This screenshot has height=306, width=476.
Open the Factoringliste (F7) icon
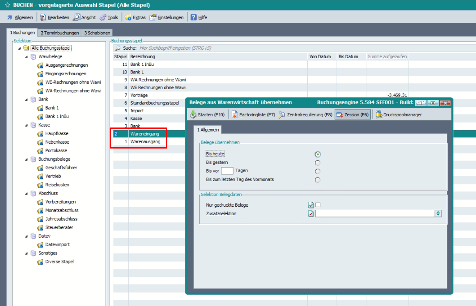[x=234, y=115]
